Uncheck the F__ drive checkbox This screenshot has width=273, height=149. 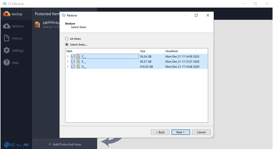pyautogui.click(x=73, y=61)
